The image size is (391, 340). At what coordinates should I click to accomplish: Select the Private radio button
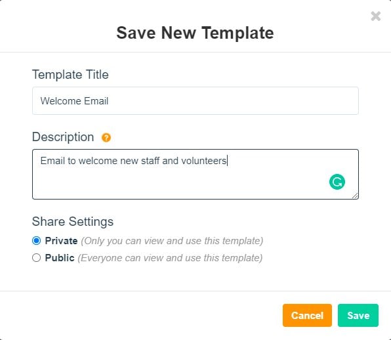click(x=36, y=241)
